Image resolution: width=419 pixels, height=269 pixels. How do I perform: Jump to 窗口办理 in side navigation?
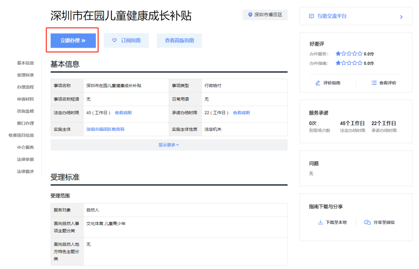[25, 123]
